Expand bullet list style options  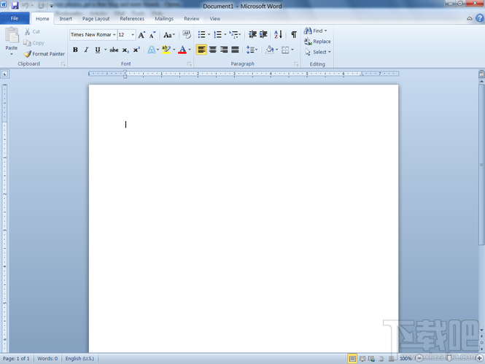point(209,34)
